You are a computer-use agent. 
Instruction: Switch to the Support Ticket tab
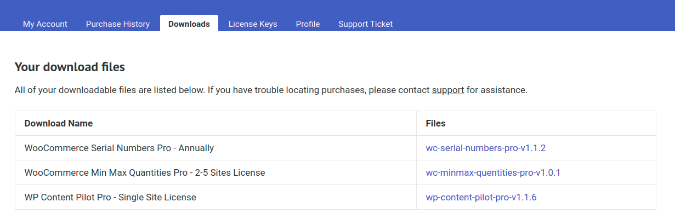click(366, 24)
